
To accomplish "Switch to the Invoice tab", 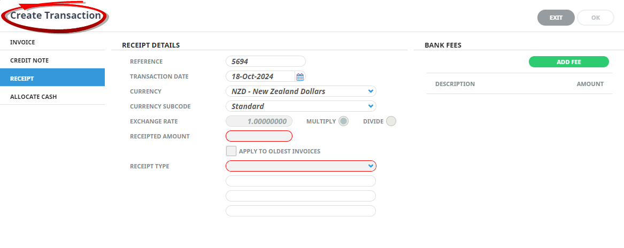I will click(52, 42).
